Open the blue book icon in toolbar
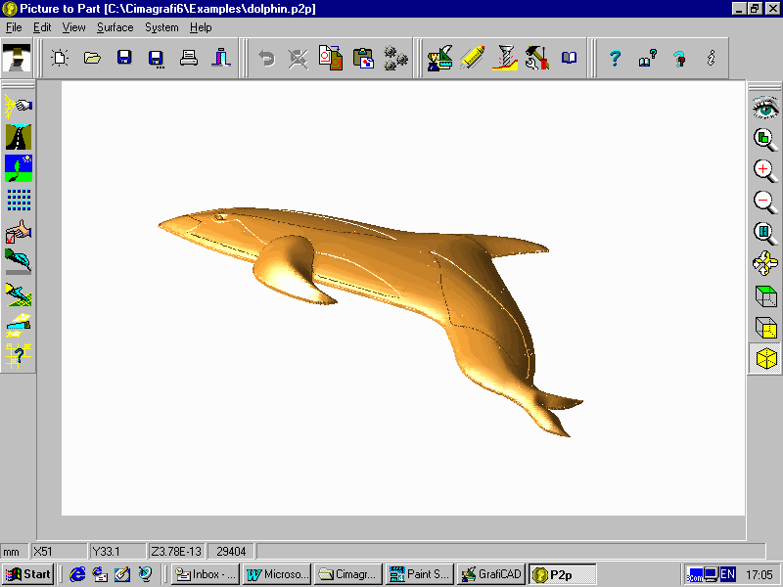The height and width of the screenshot is (587, 783). pos(570,58)
